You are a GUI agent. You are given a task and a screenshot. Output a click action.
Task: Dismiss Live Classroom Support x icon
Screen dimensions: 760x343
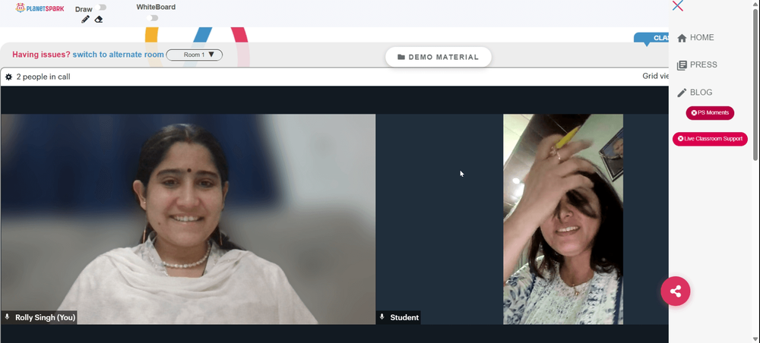tap(680, 139)
